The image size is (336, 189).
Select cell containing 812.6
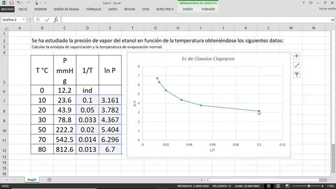tap(65, 149)
